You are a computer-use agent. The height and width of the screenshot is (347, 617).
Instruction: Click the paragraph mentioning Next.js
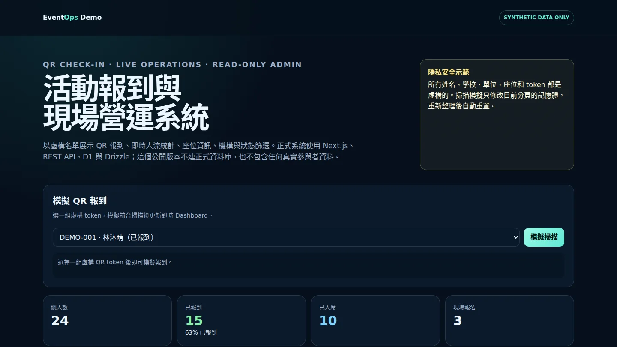[x=199, y=151]
